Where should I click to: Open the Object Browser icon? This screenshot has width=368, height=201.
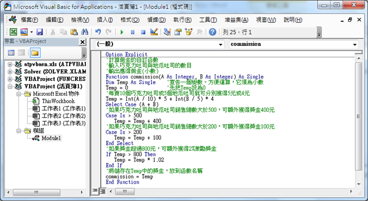(x=189, y=32)
